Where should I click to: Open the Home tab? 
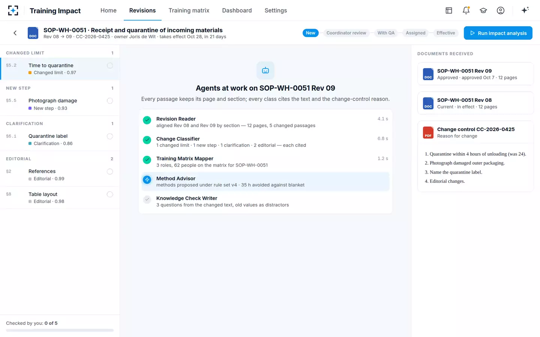108,10
